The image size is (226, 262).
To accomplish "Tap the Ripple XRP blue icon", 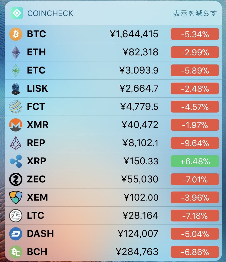I will point(16,161).
